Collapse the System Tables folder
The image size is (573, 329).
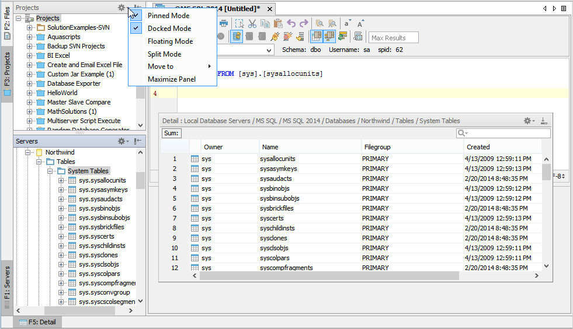click(x=50, y=171)
